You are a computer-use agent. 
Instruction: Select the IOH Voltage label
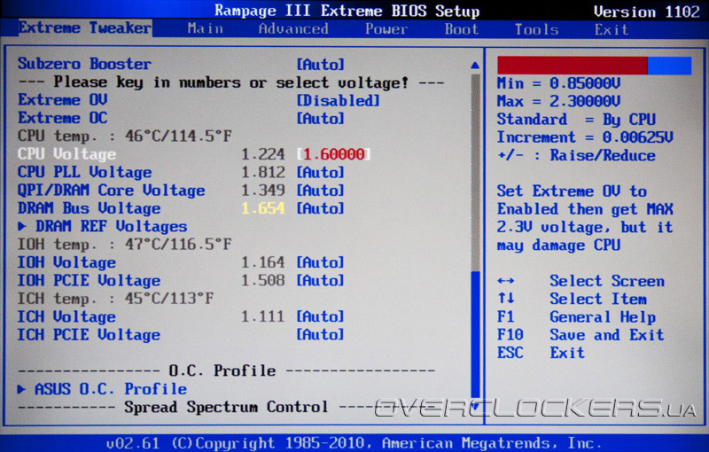tap(66, 262)
